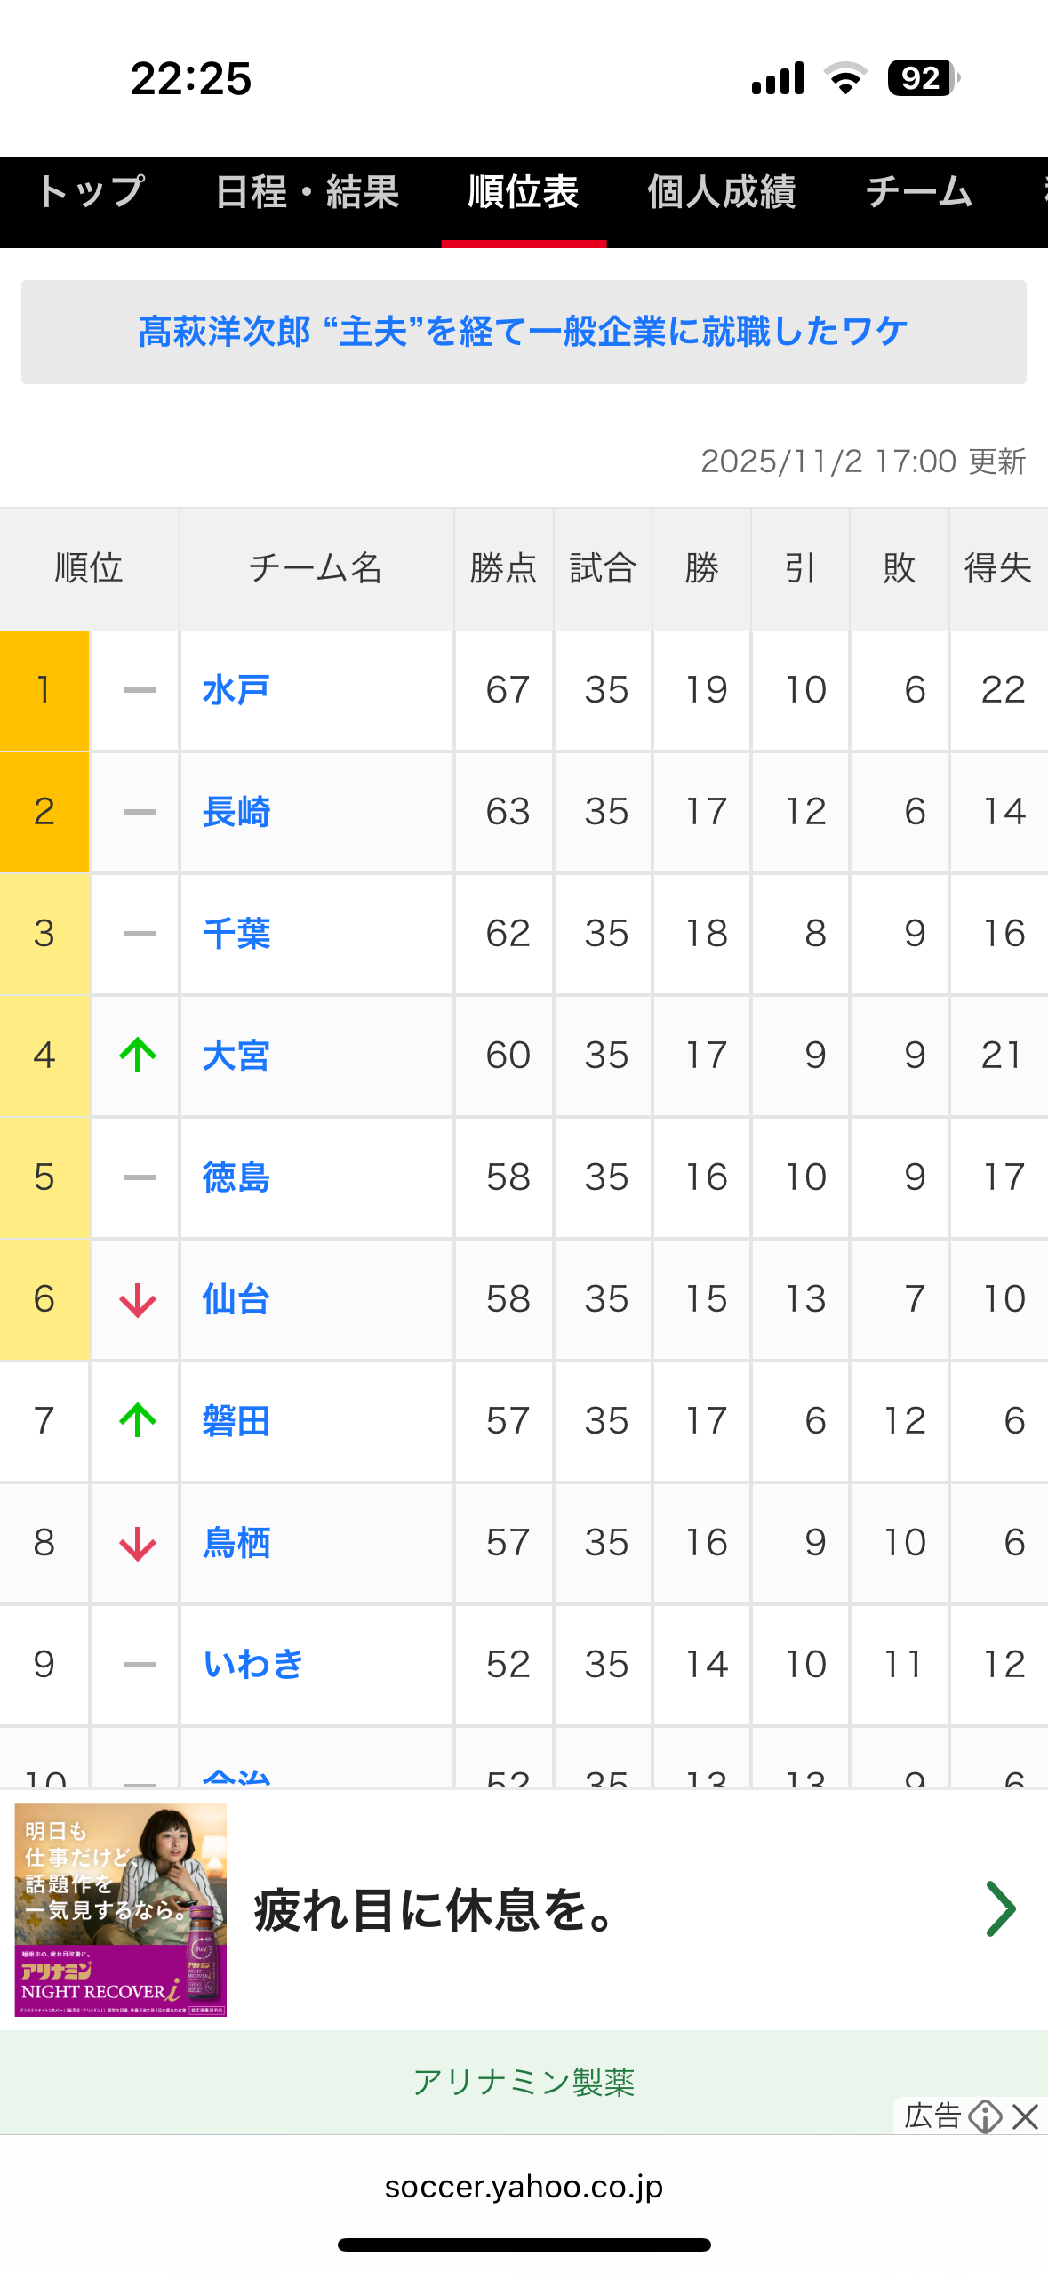Tap the soccer.yahoo.co.jp address bar

pos(524,2187)
